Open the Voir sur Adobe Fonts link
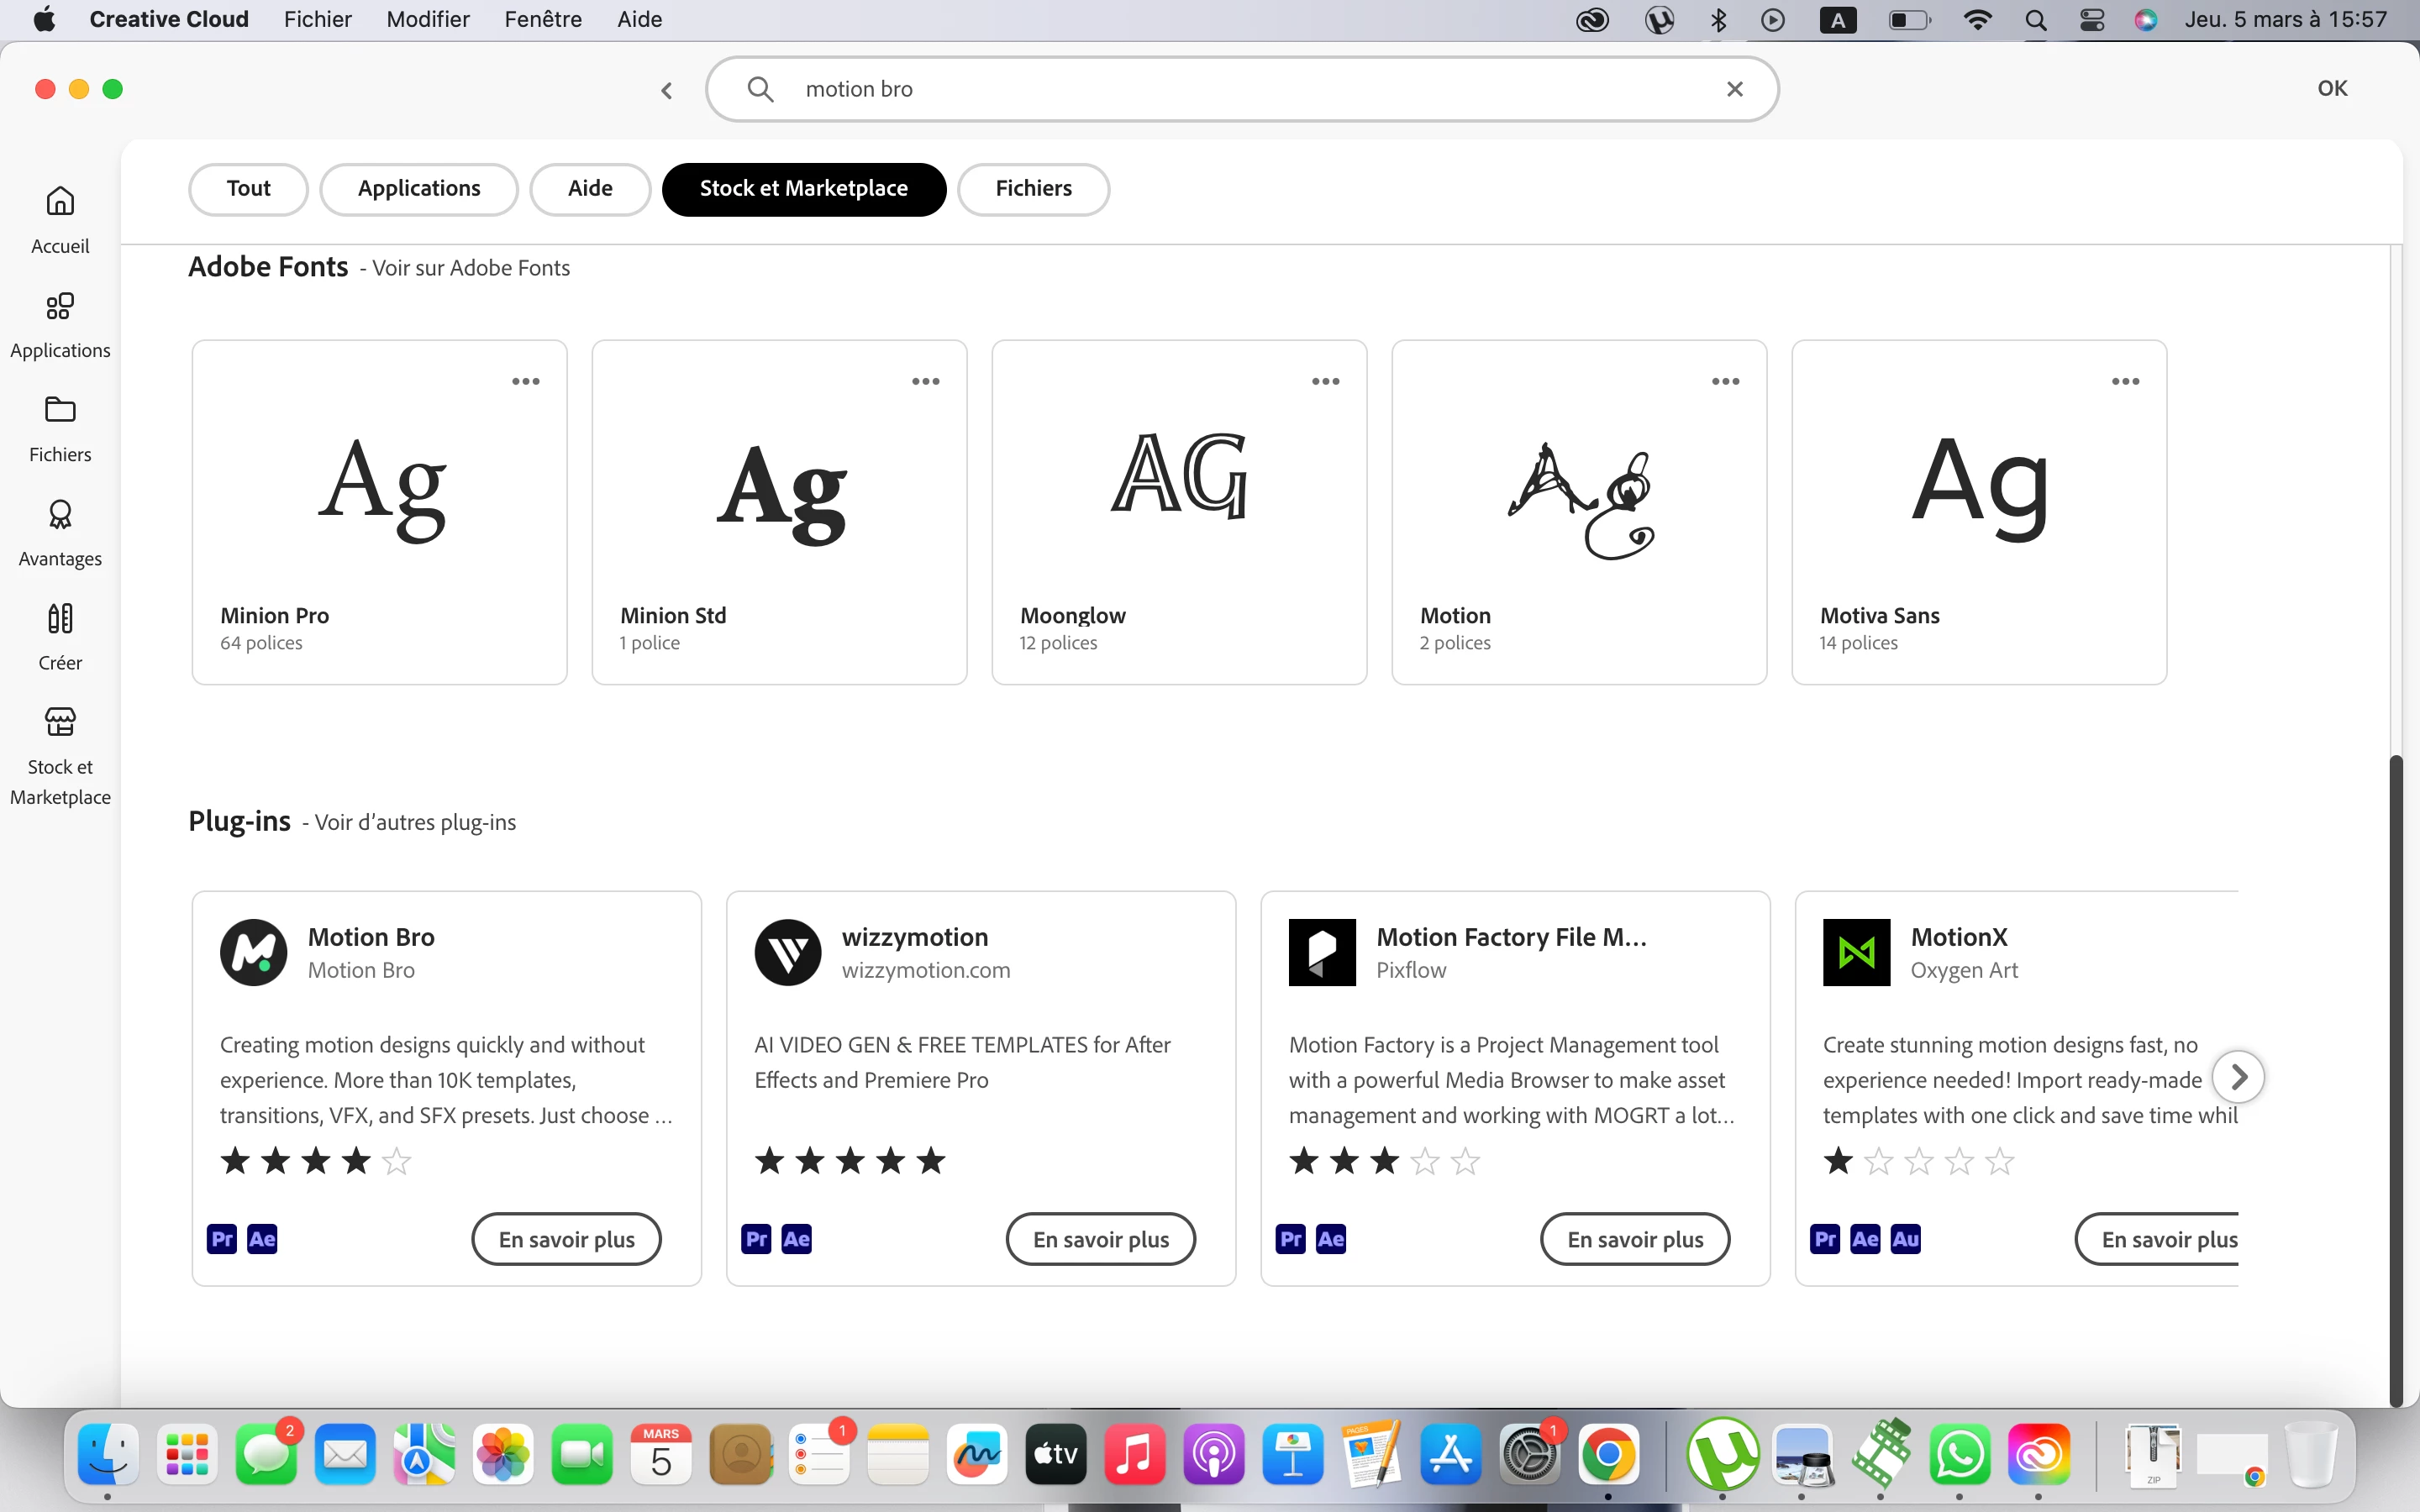 click(x=470, y=268)
